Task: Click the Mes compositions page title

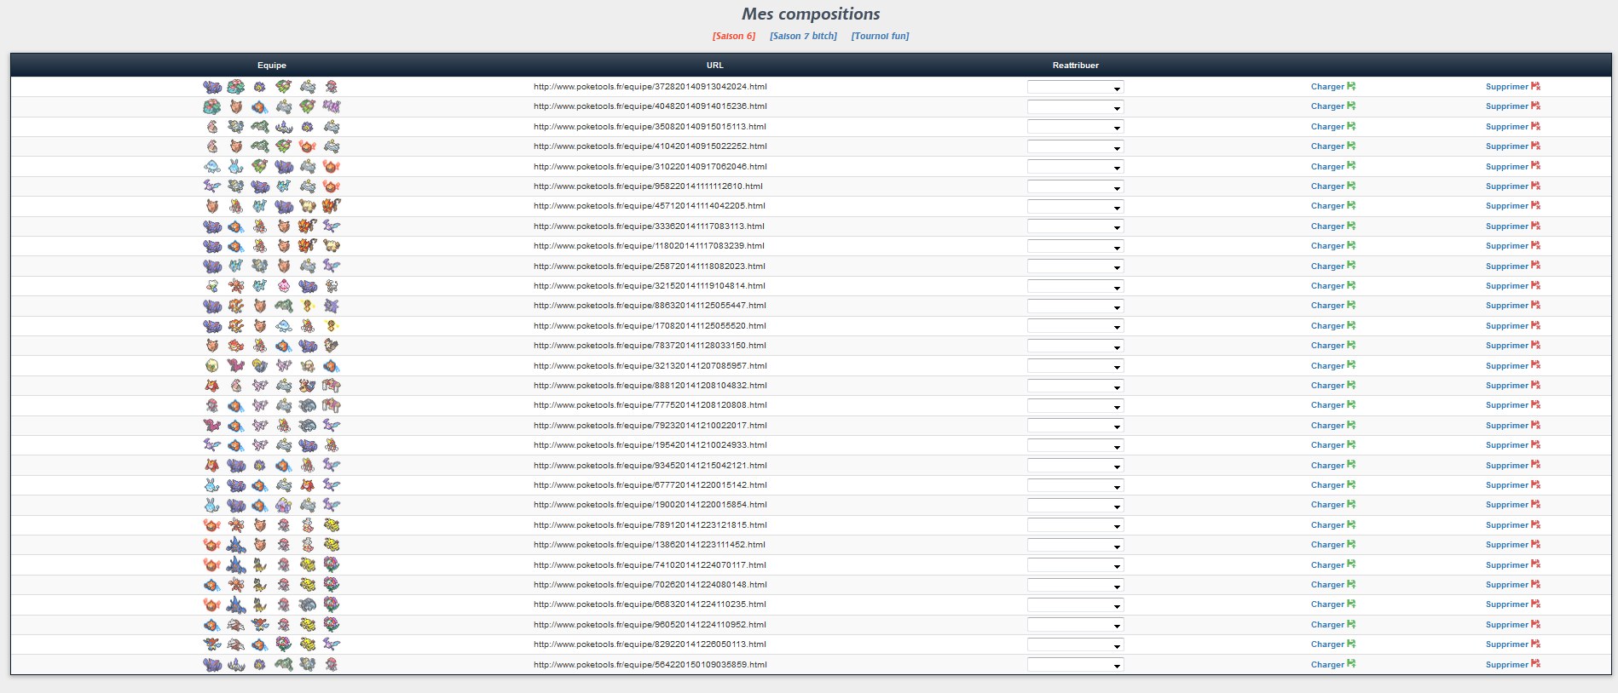Action: coord(811,14)
